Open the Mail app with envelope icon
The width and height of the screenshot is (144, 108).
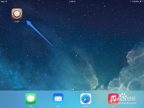[58, 99]
